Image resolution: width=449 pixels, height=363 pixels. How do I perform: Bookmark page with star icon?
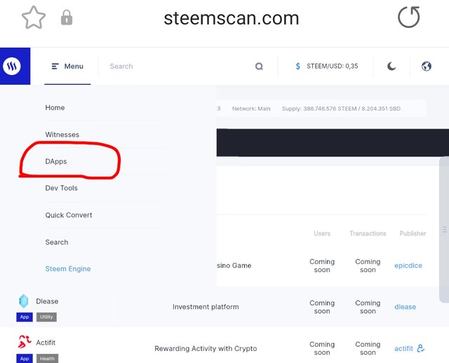33,18
